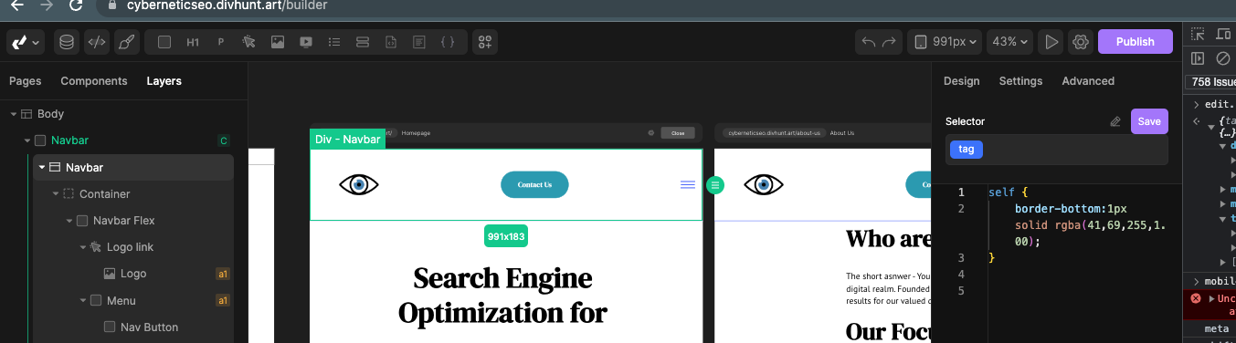This screenshot has height=343, width=1236.
Task: Click the Contact Us button in Homepage canvas
Action: [534, 184]
